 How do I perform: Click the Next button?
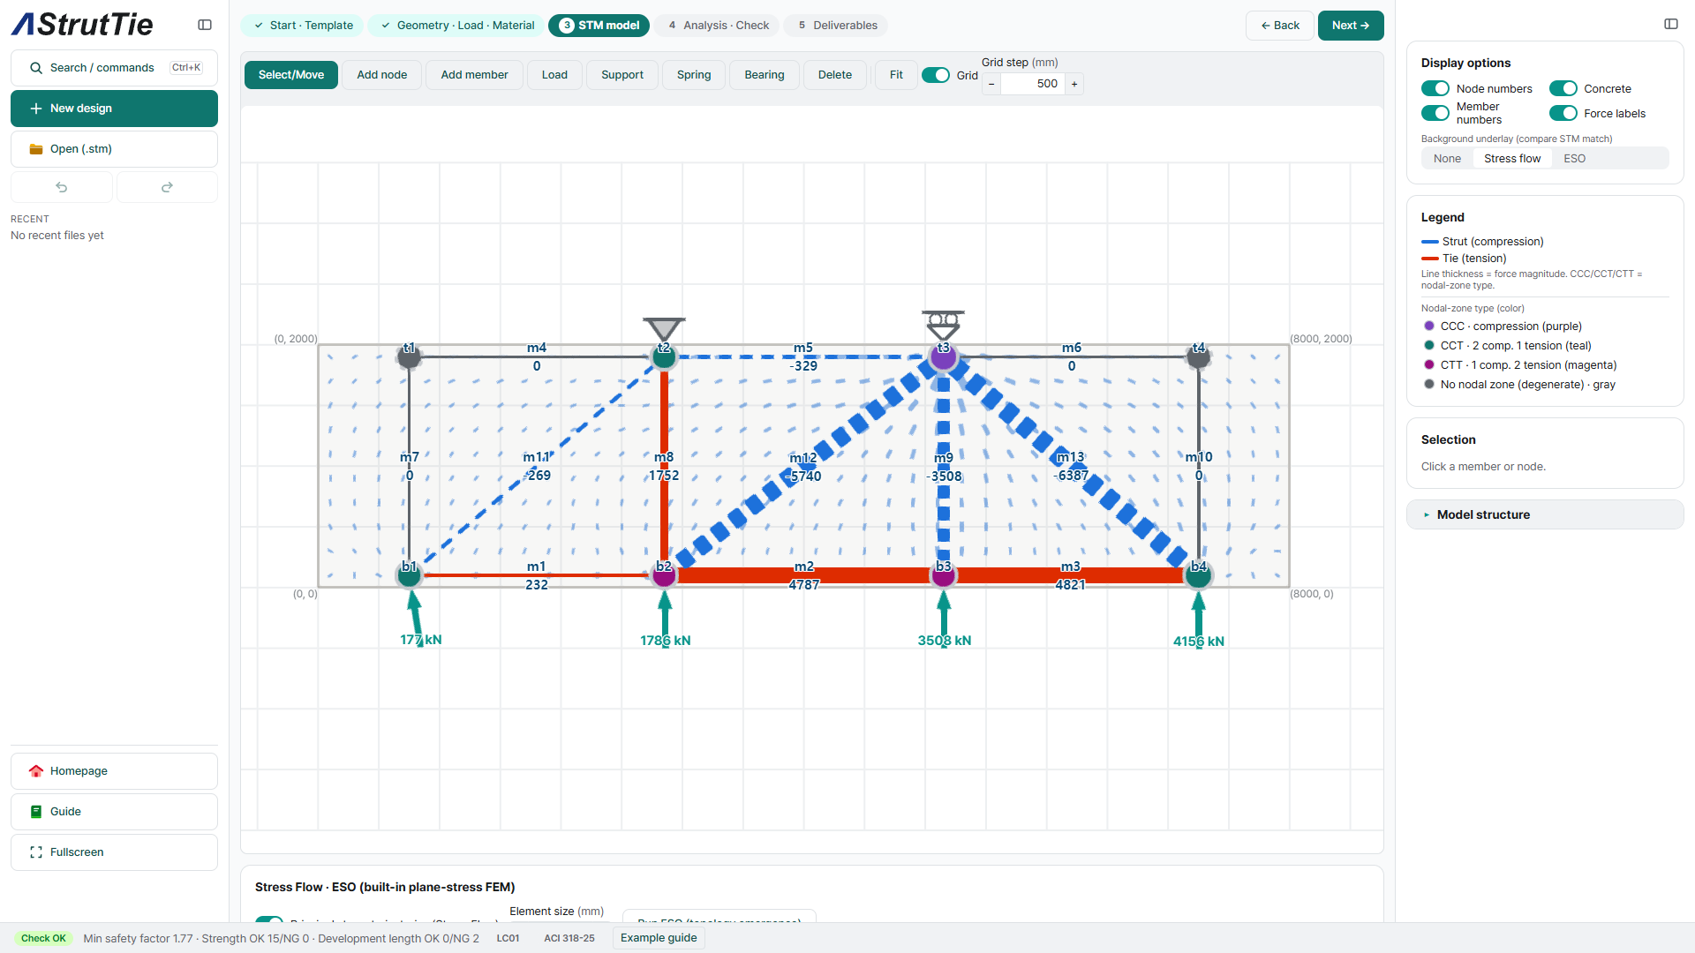coord(1351,26)
